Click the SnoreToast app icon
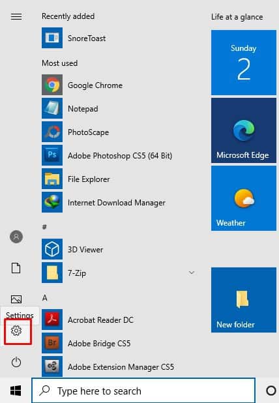This screenshot has width=279, height=403. [52, 38]
